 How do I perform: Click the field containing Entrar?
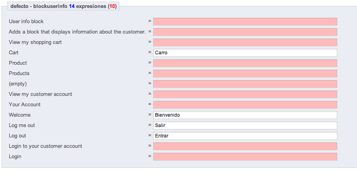(x=245, y=136)
